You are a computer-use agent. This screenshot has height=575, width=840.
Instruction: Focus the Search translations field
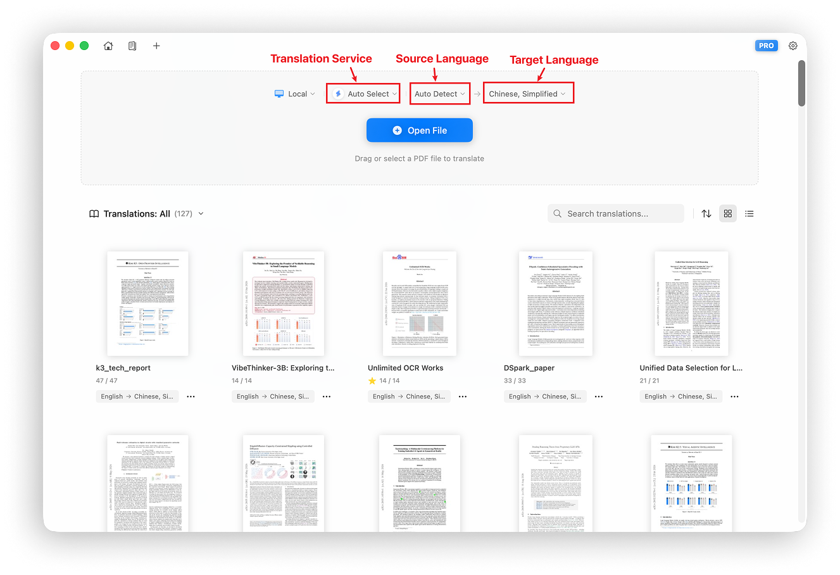[x=616, y=214]
